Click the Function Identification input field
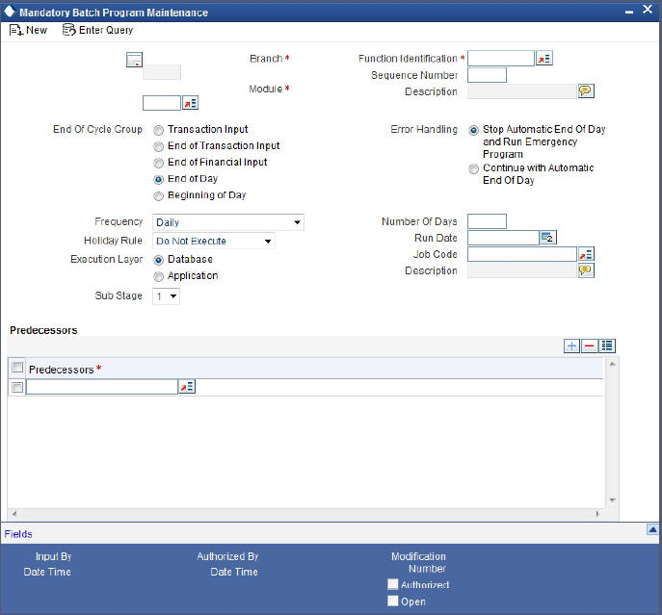Image resolution: width=662 pixels, height=615 pixels. 501,58
